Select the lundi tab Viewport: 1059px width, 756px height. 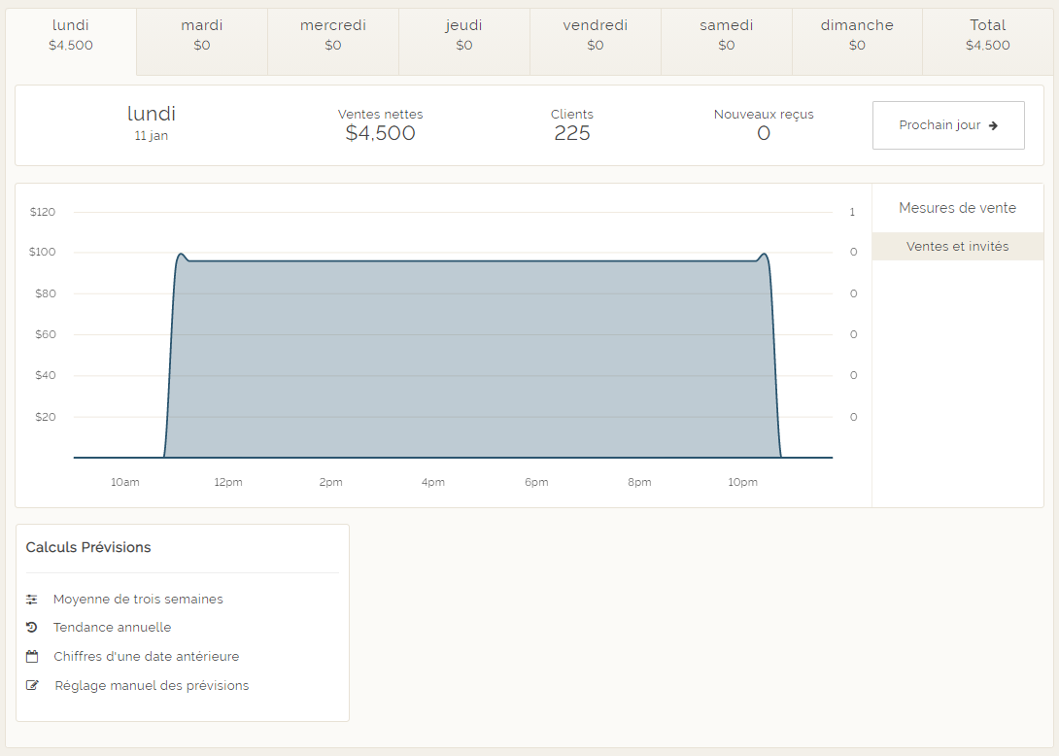[x=71, y=35]
